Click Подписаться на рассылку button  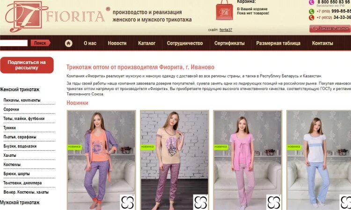(x=27, y=65)
